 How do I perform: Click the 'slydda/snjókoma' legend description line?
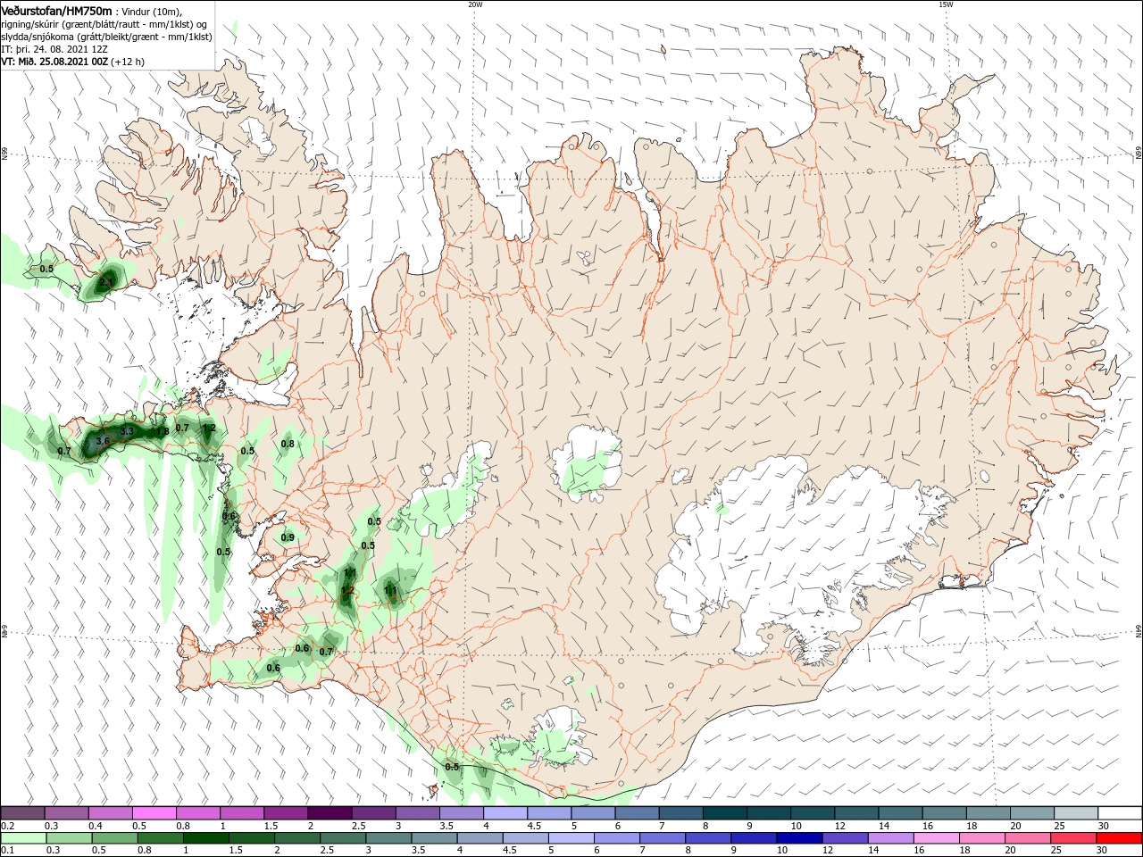pos(106,37)
